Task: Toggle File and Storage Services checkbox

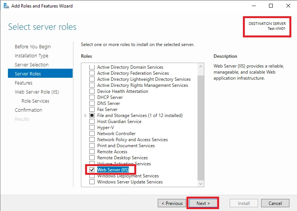Action: (92, 116)
